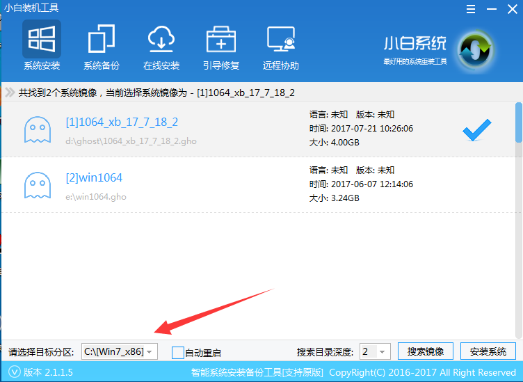The height and width of the screenshot is (382, 523).
Task: Click the version V icon in status bar
Action: tap(15, 372)
